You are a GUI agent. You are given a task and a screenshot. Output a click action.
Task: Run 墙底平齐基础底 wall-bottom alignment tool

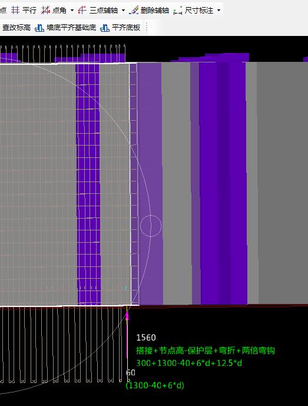click(65, 28)
